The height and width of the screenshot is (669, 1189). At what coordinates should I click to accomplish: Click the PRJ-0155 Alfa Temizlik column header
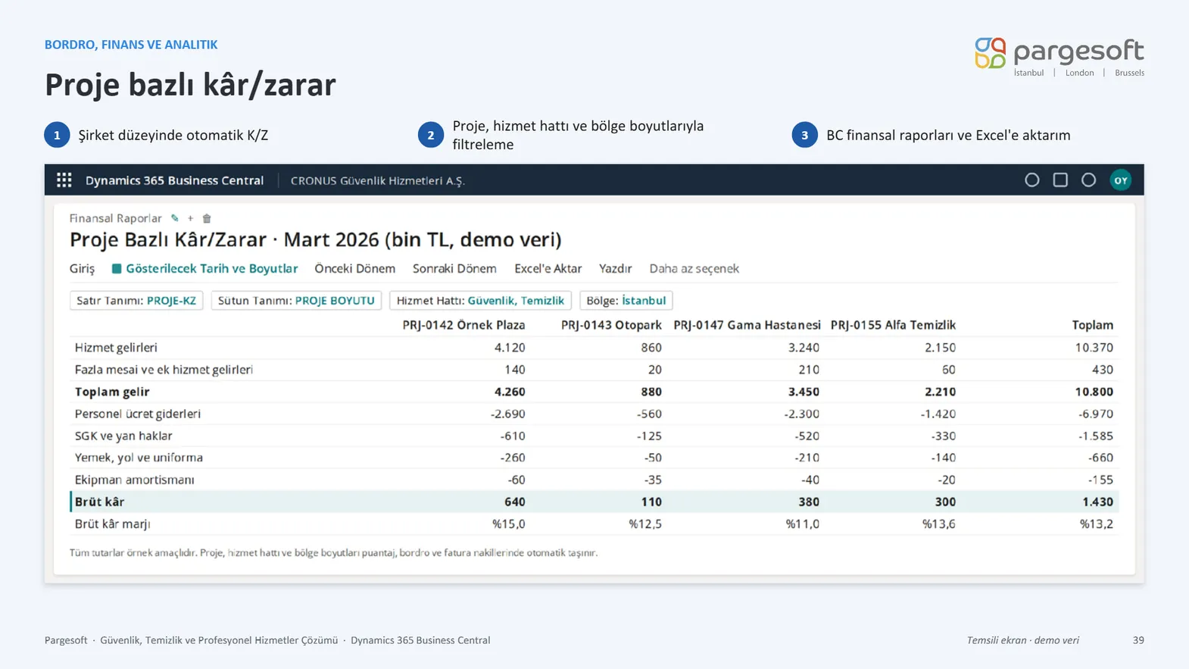(x=893, y=325)
